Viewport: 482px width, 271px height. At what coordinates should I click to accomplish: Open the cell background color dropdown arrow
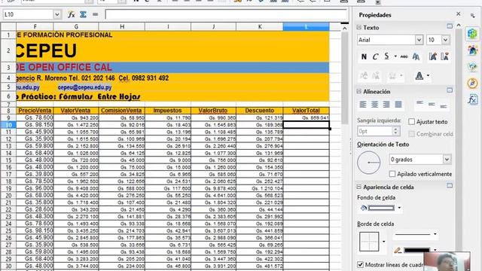pos(399,208)
